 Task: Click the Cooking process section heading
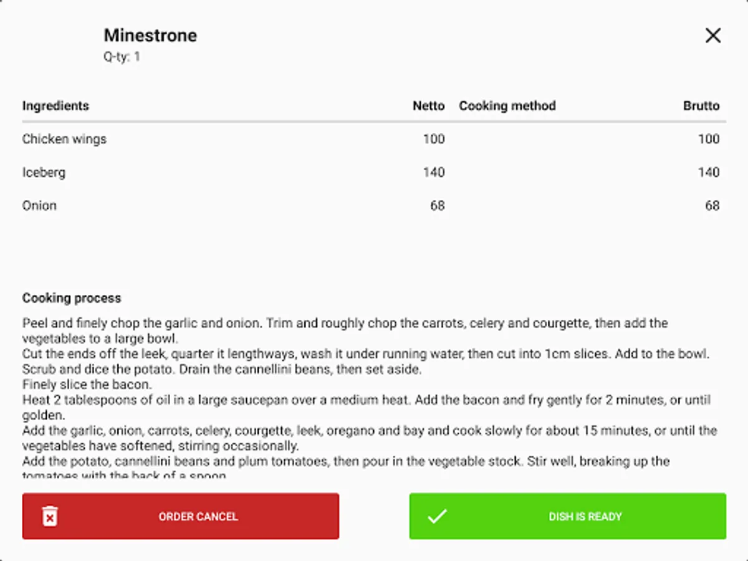(x=72, y=298)
